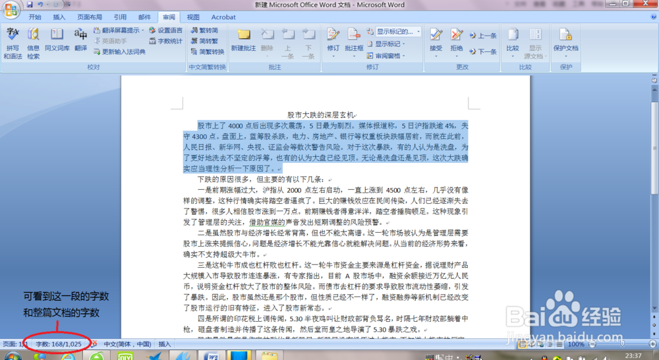Click the document title 股市大跌的深层玄机

tap(321, 115)
